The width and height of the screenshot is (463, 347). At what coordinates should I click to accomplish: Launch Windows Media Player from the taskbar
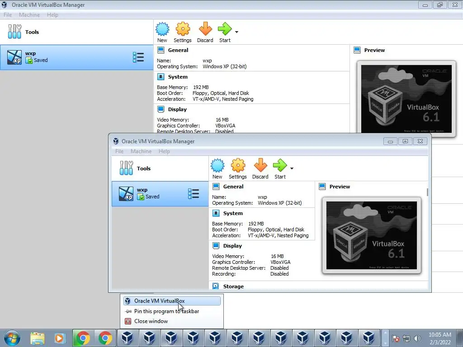coord(59,338)
